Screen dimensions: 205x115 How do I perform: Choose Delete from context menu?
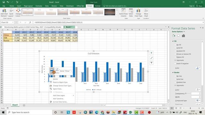(55, 79)
